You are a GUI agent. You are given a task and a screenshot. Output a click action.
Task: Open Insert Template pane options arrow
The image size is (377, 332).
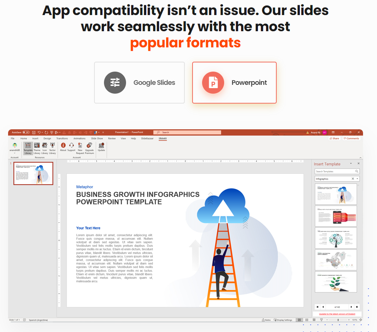coord(351,163)
